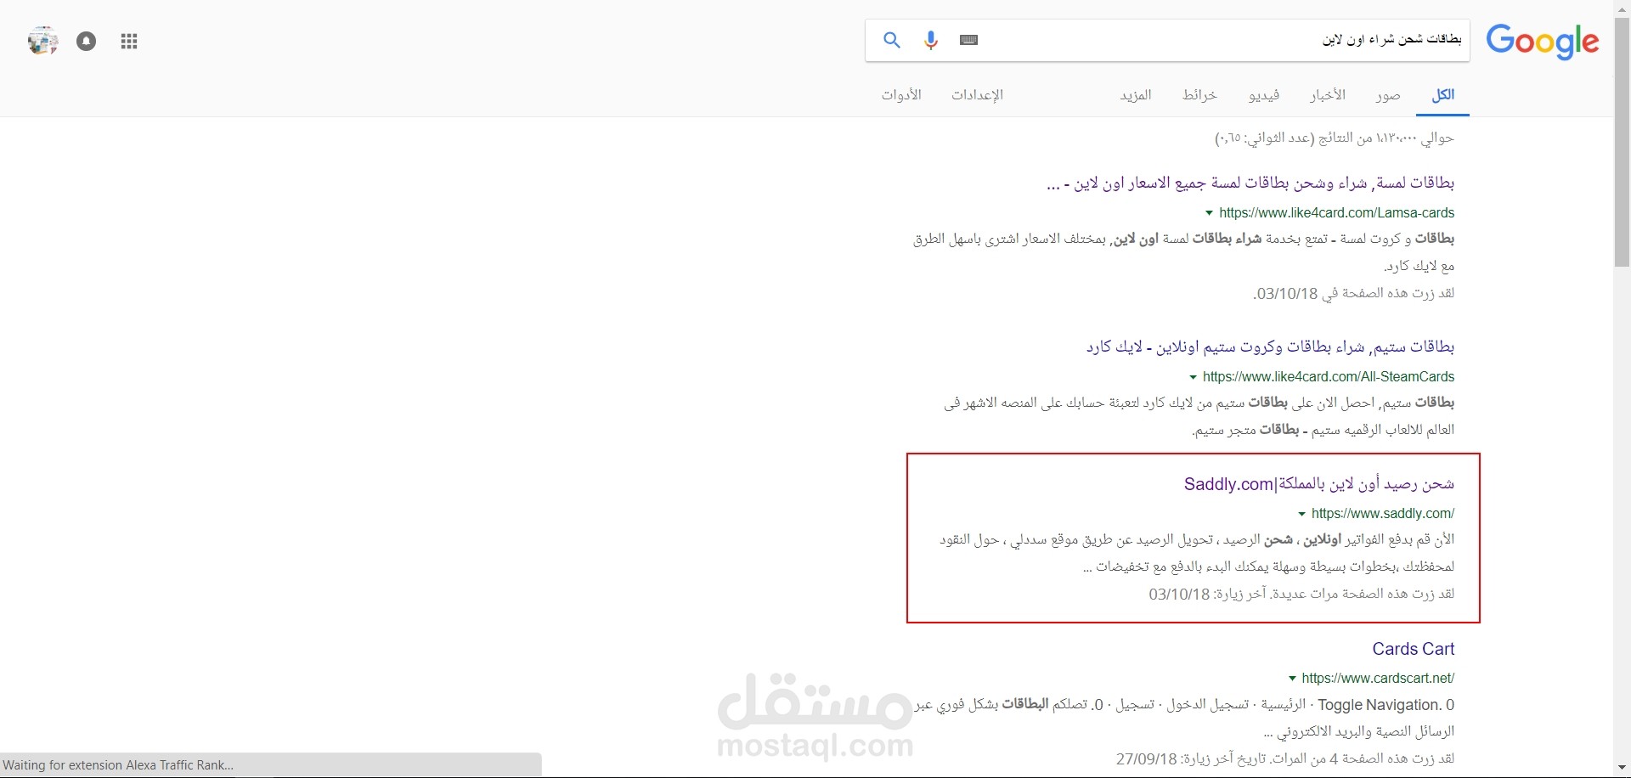
Task: Expand dropdown arrow beside All-SteamCards URL
Action: (x=1193, y=377)
